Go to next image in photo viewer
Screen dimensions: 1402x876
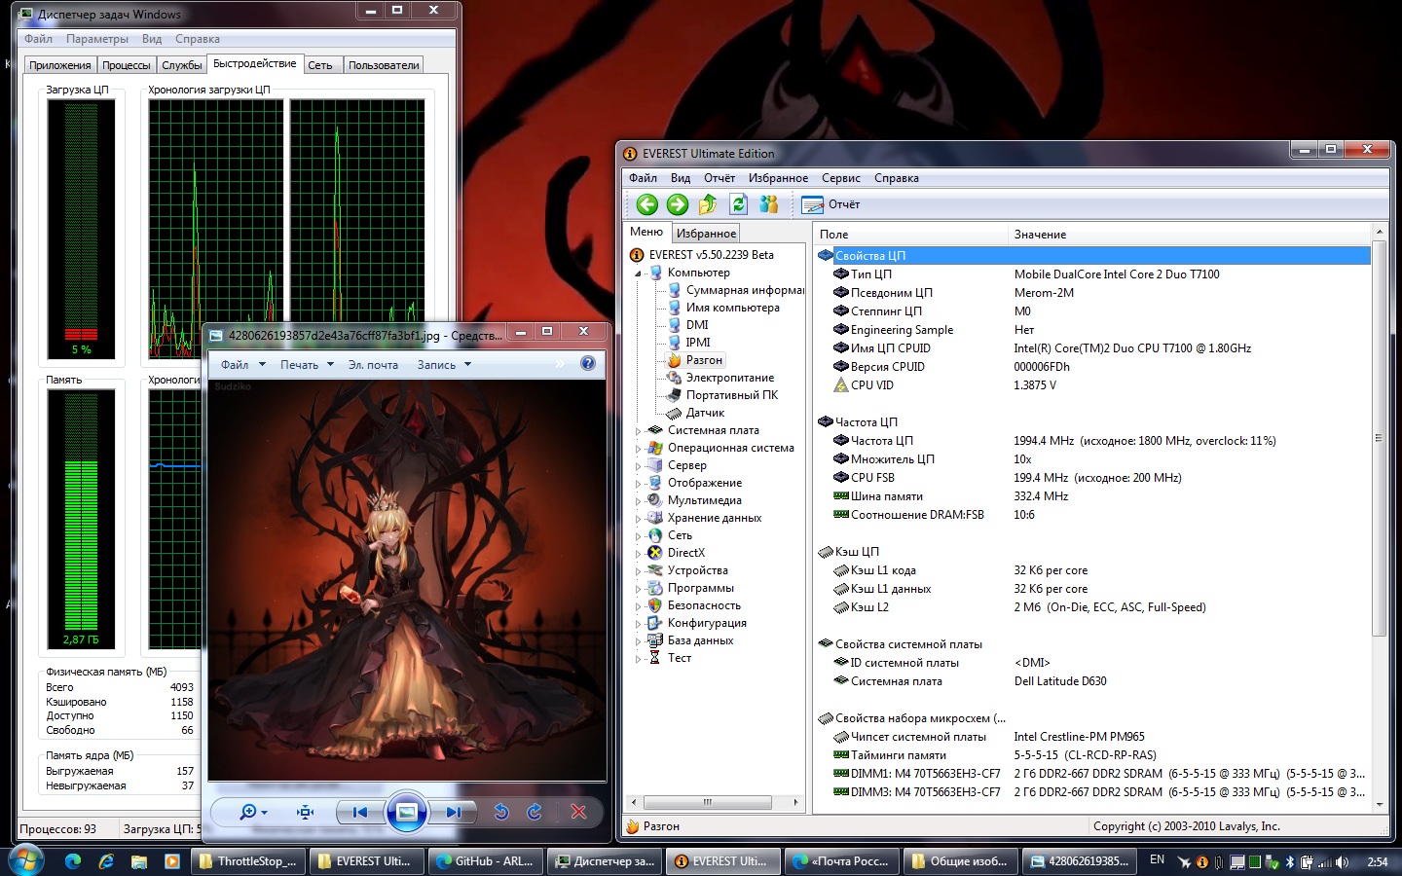[x=454, y=812]
